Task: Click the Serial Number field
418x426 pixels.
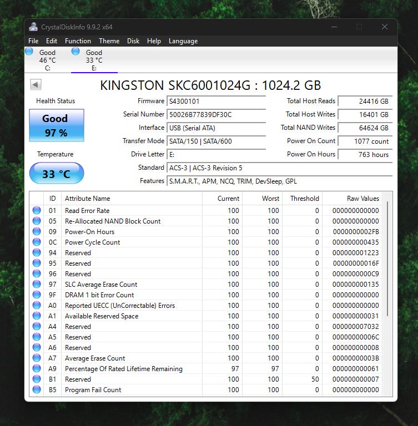Action: (x=216, y=115)
